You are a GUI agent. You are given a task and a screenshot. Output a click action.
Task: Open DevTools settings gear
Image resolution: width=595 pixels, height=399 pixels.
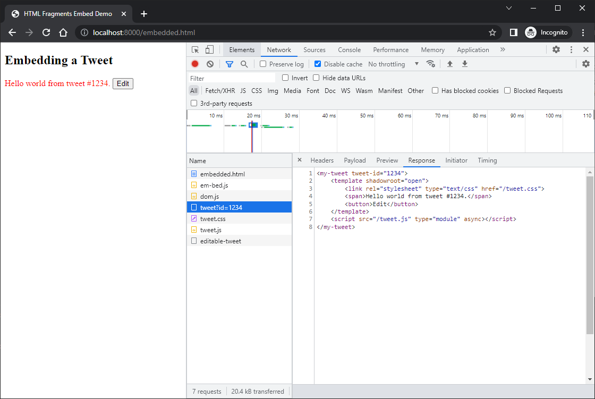tap(556, 49)
